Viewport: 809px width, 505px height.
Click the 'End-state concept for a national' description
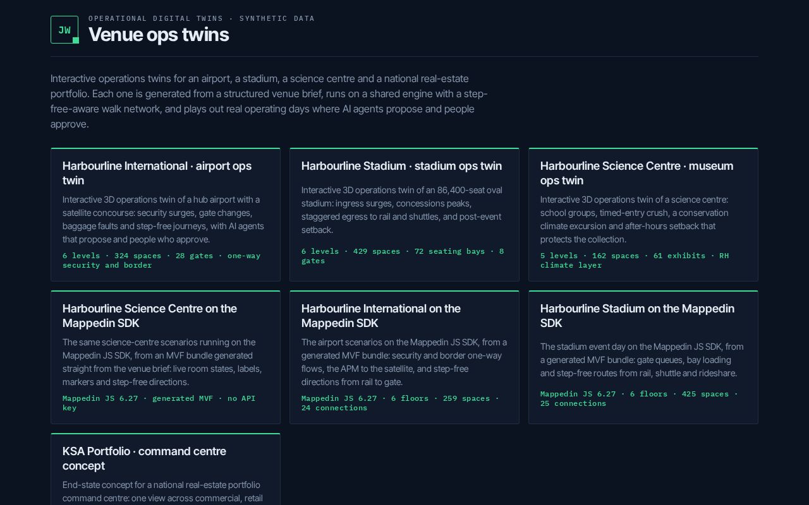pyautogui.click(x=162, y=492)
